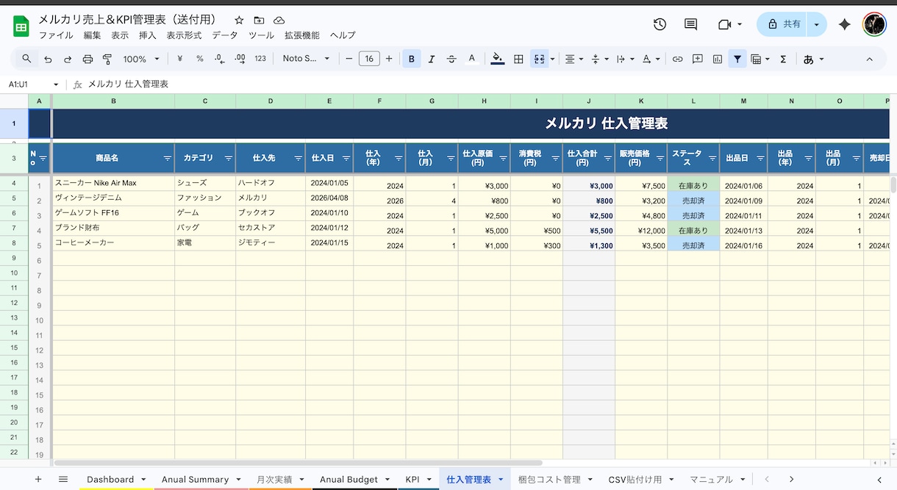Open the データ menu
Image resolution: width=897 pixels, height=490 pixels.
[225, 35]
